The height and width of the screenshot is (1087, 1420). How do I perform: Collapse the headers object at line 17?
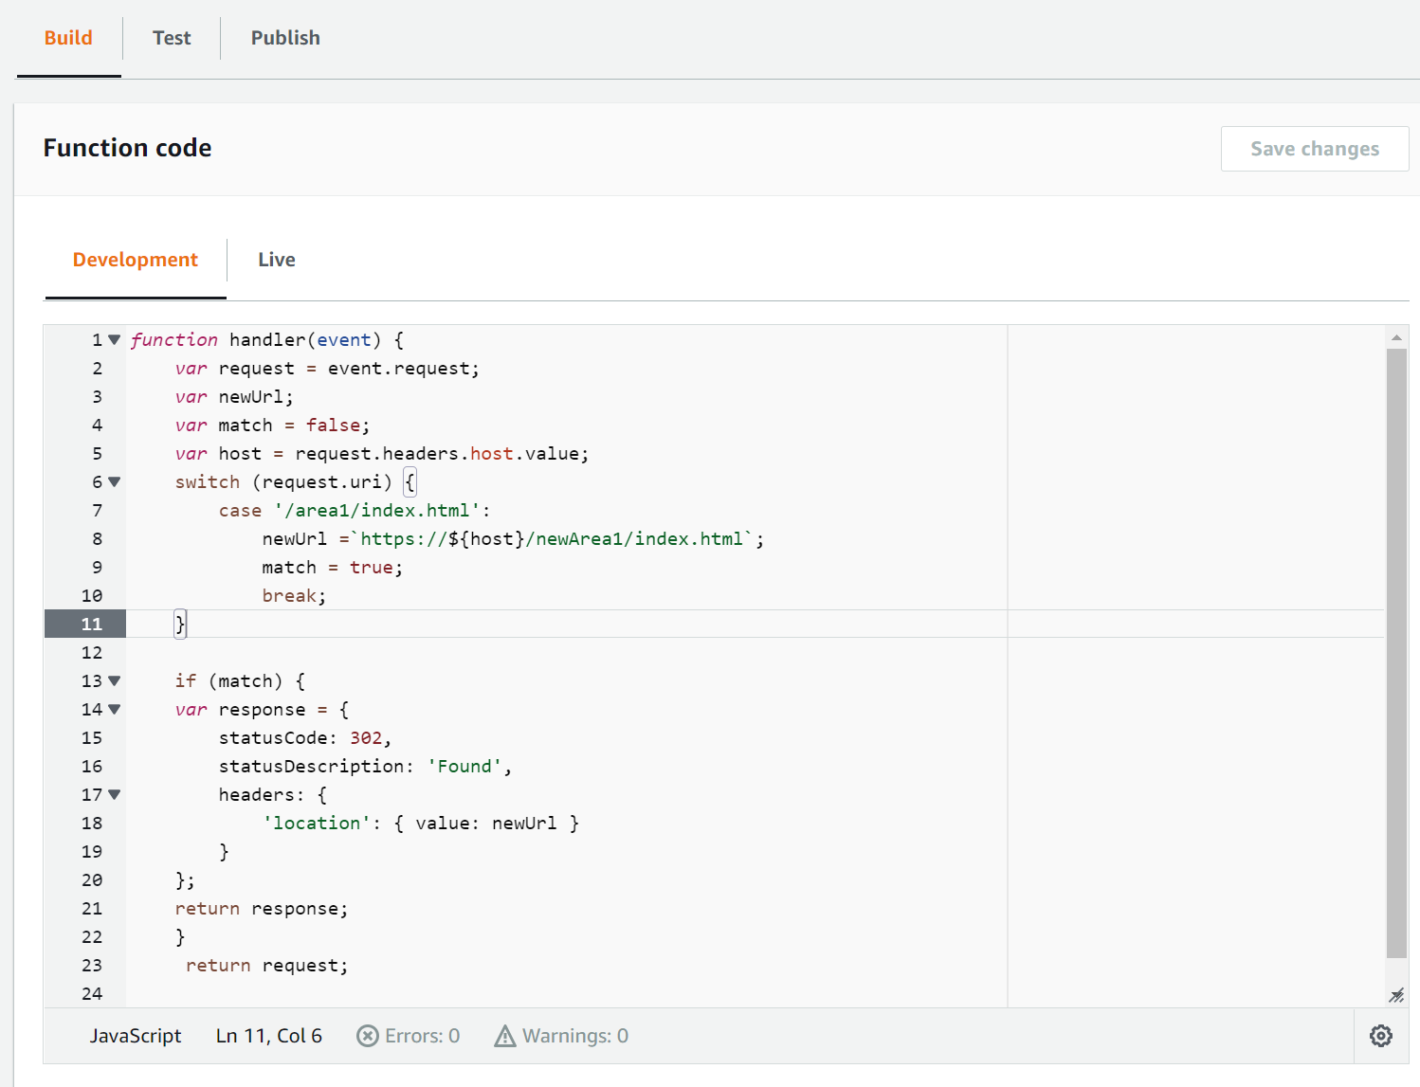click(115, 794)
